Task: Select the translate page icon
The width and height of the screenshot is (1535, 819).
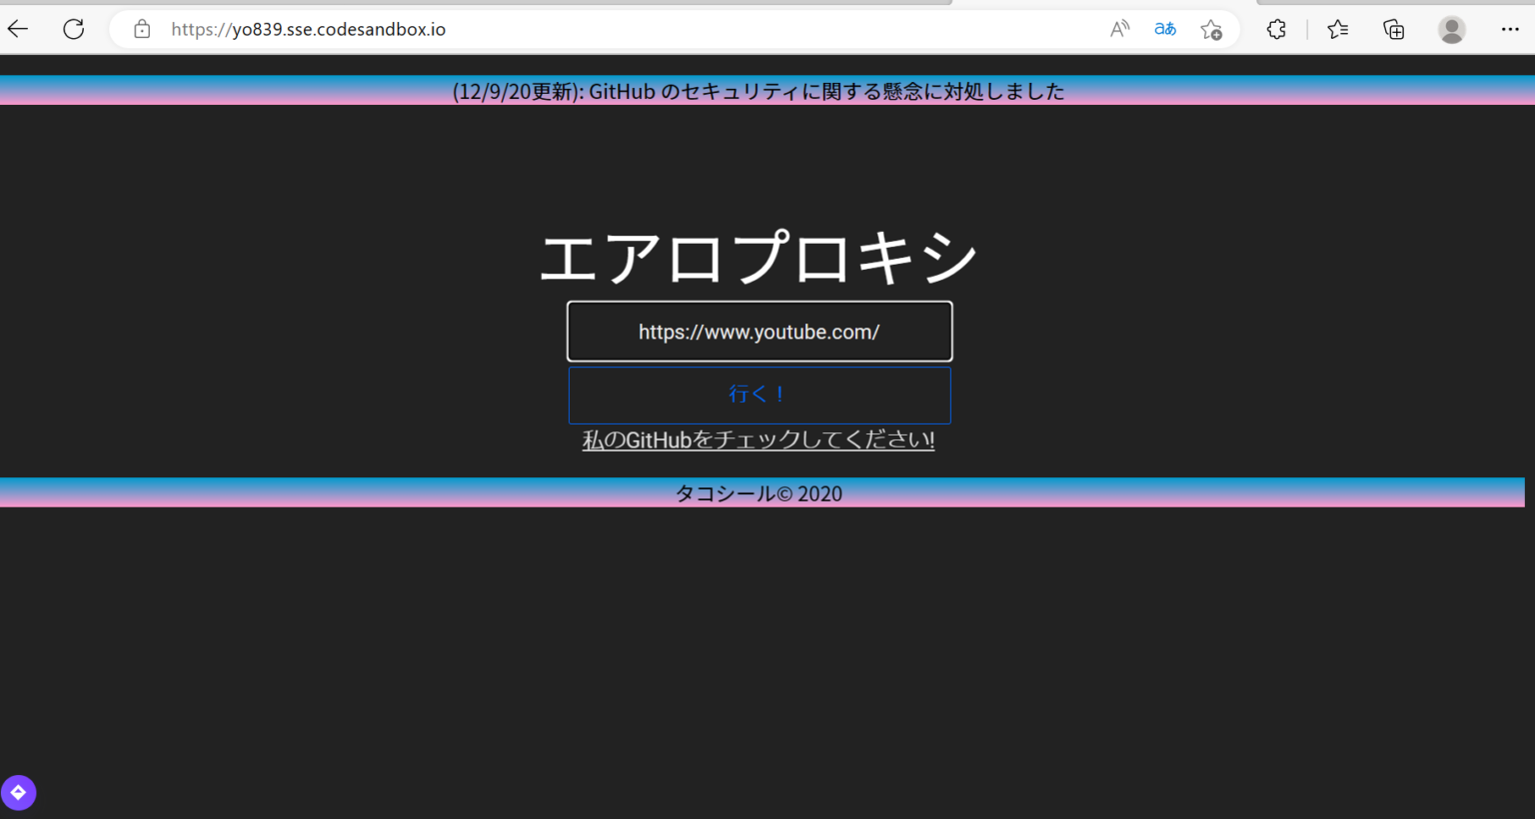Action: [1164, 29]
